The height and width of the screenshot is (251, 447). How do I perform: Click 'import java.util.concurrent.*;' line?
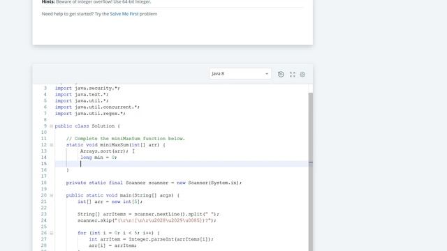[97, 107]
